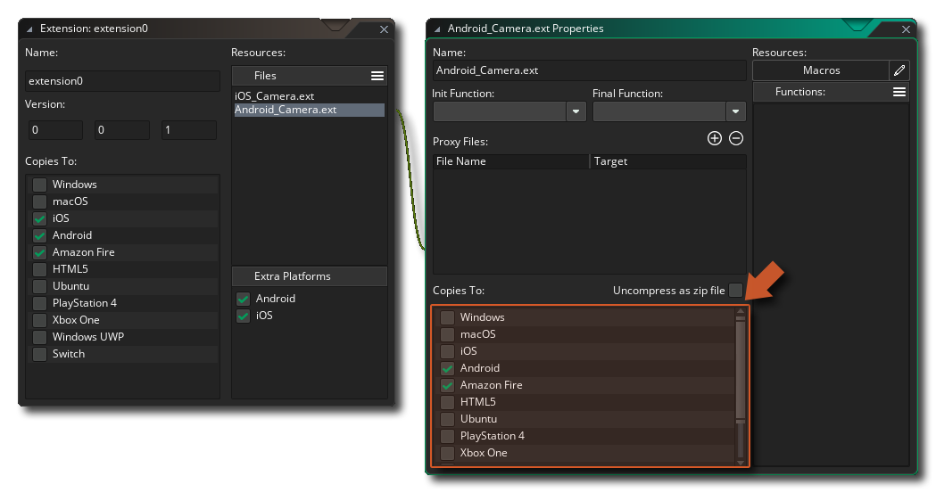Image resolution: width=936 pixels, height=493 pixels.
Task: Uncheck Amazon Fire in extension Copies To
Action: pos(39,252)
